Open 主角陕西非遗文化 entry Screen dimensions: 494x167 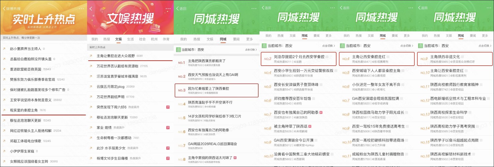tap(455, 59)
